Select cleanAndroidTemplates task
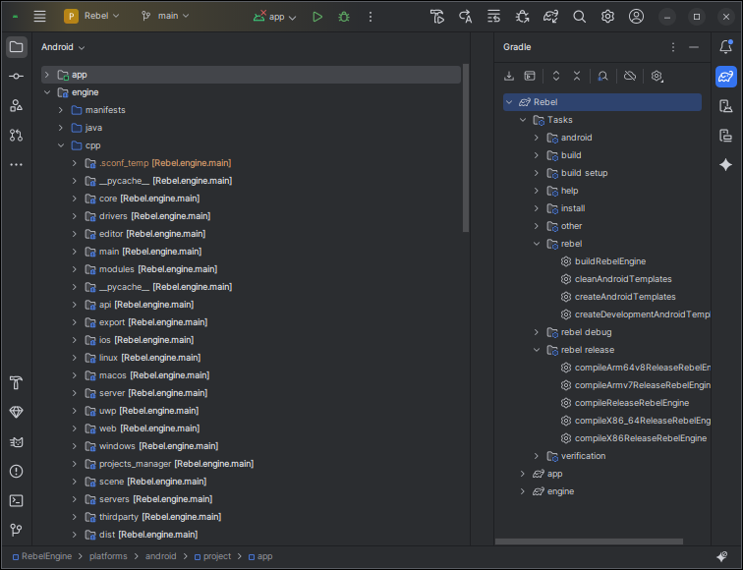Screen dimensions: 743x570 [623, 279]
